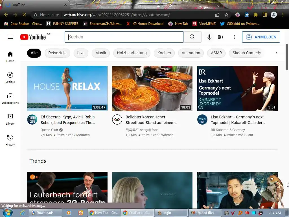
Task: Visit the seagull food channel name
Action: click(142, 130)
